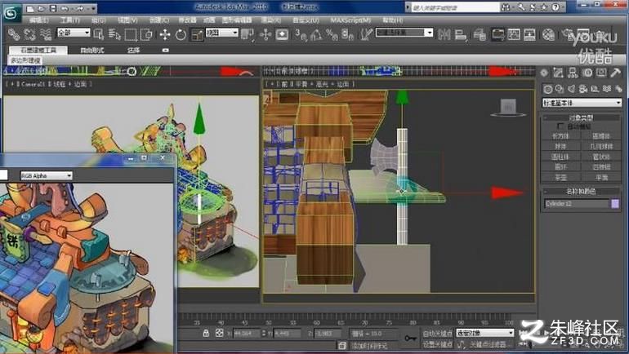Select the Bind to Space Warp tool
The width and height of the screenshot is (629, 354).
[46, 35]
